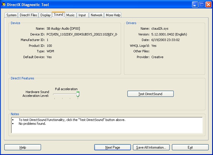Click the 'Full acceleration' label
This screenshot has height=155, width=213.
(66, 89)
